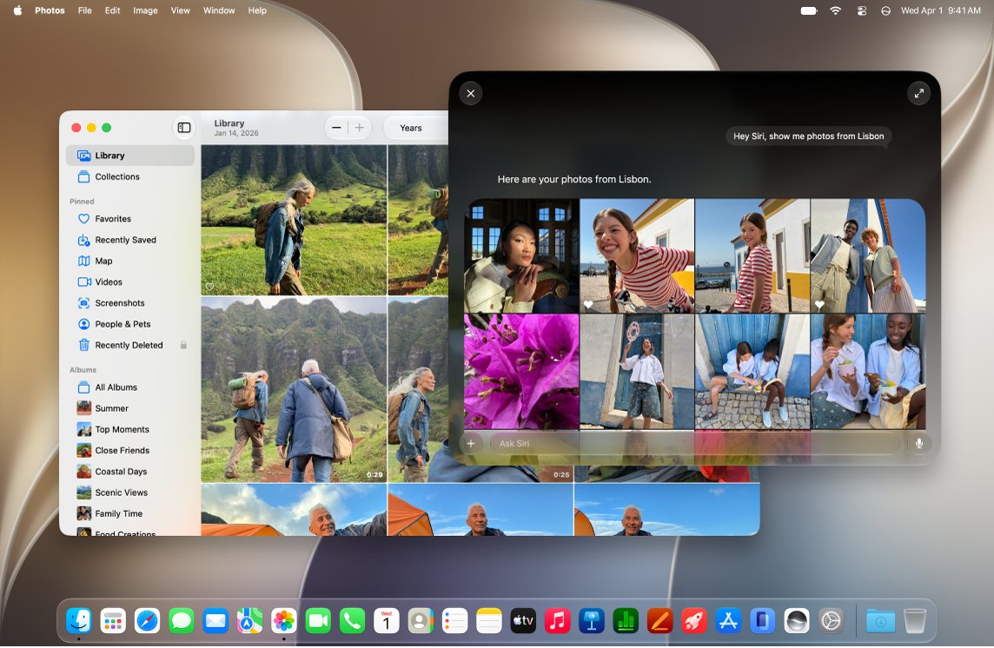Open the View menu

[180, 10]
